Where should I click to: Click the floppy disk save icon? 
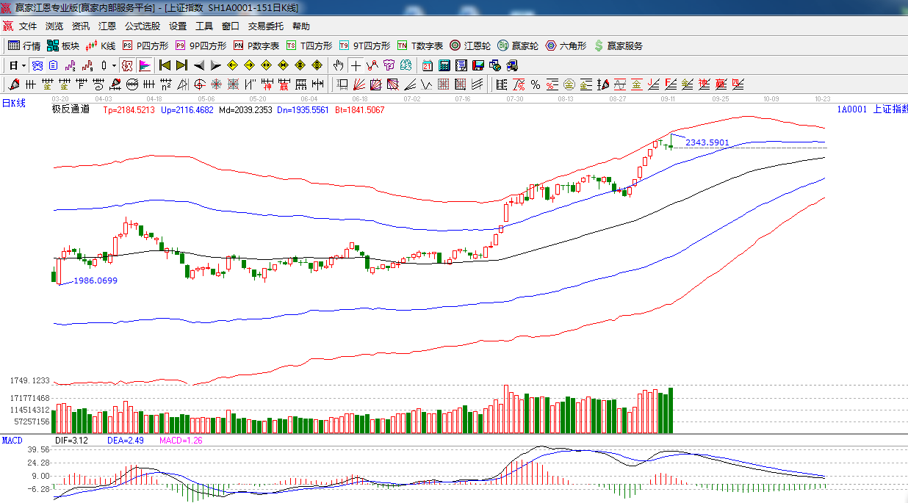click(x=478, y=65)
